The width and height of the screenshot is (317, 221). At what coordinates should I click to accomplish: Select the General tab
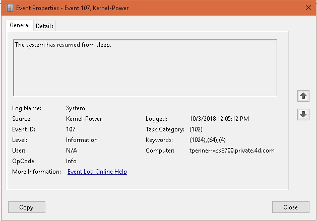[20, 26]
